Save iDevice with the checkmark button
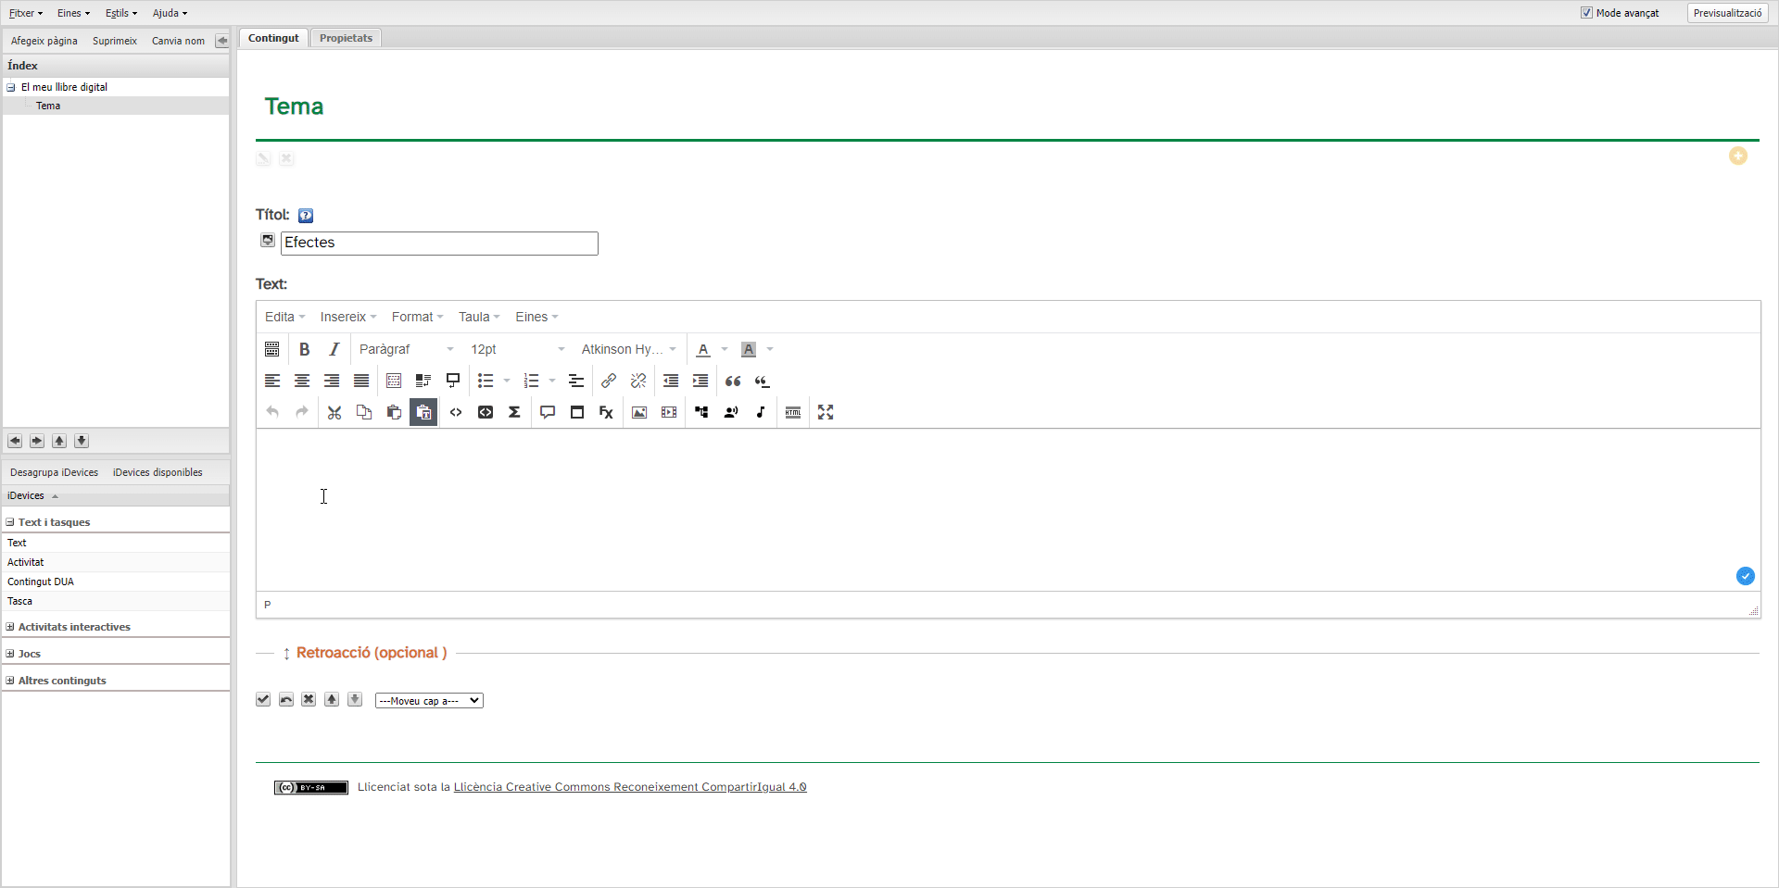The width and height of the screenshot is (1779, 888). tap(263, 699)
